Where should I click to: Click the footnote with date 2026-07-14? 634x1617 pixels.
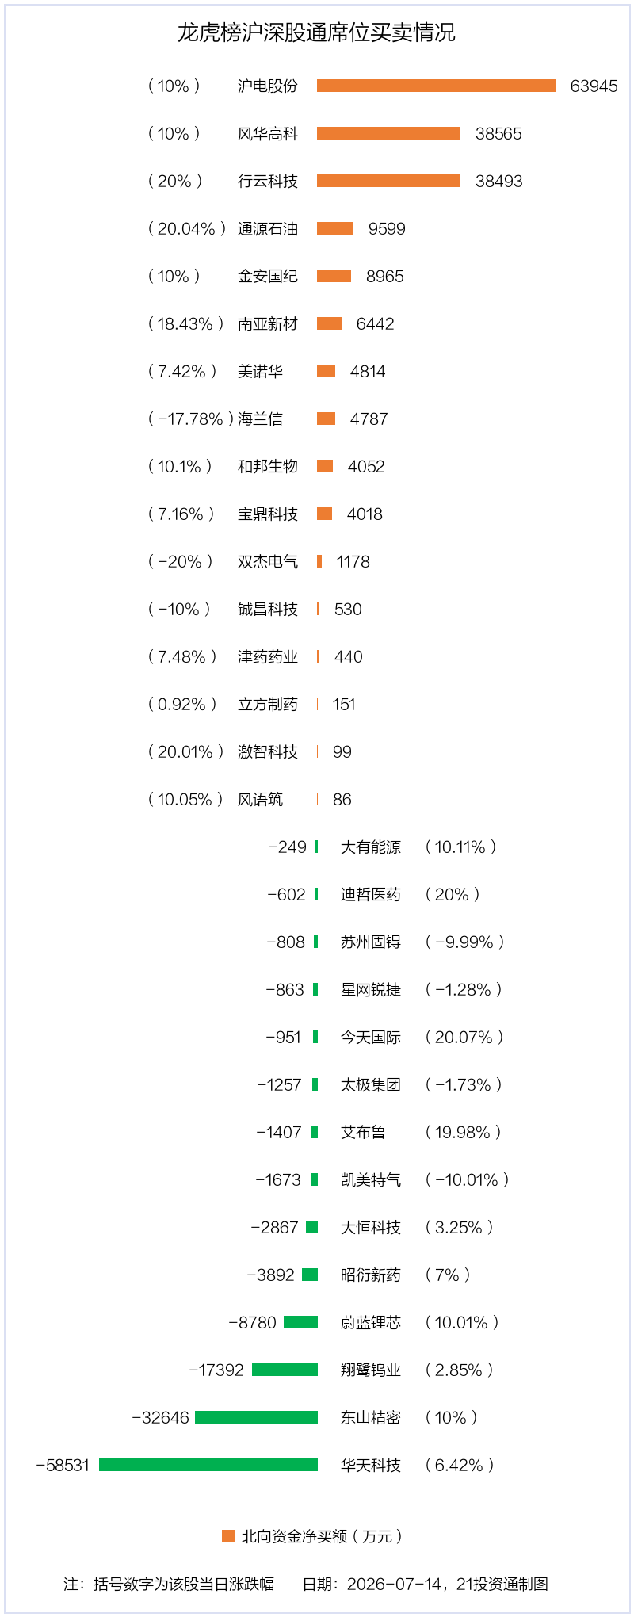point(425,1584)
